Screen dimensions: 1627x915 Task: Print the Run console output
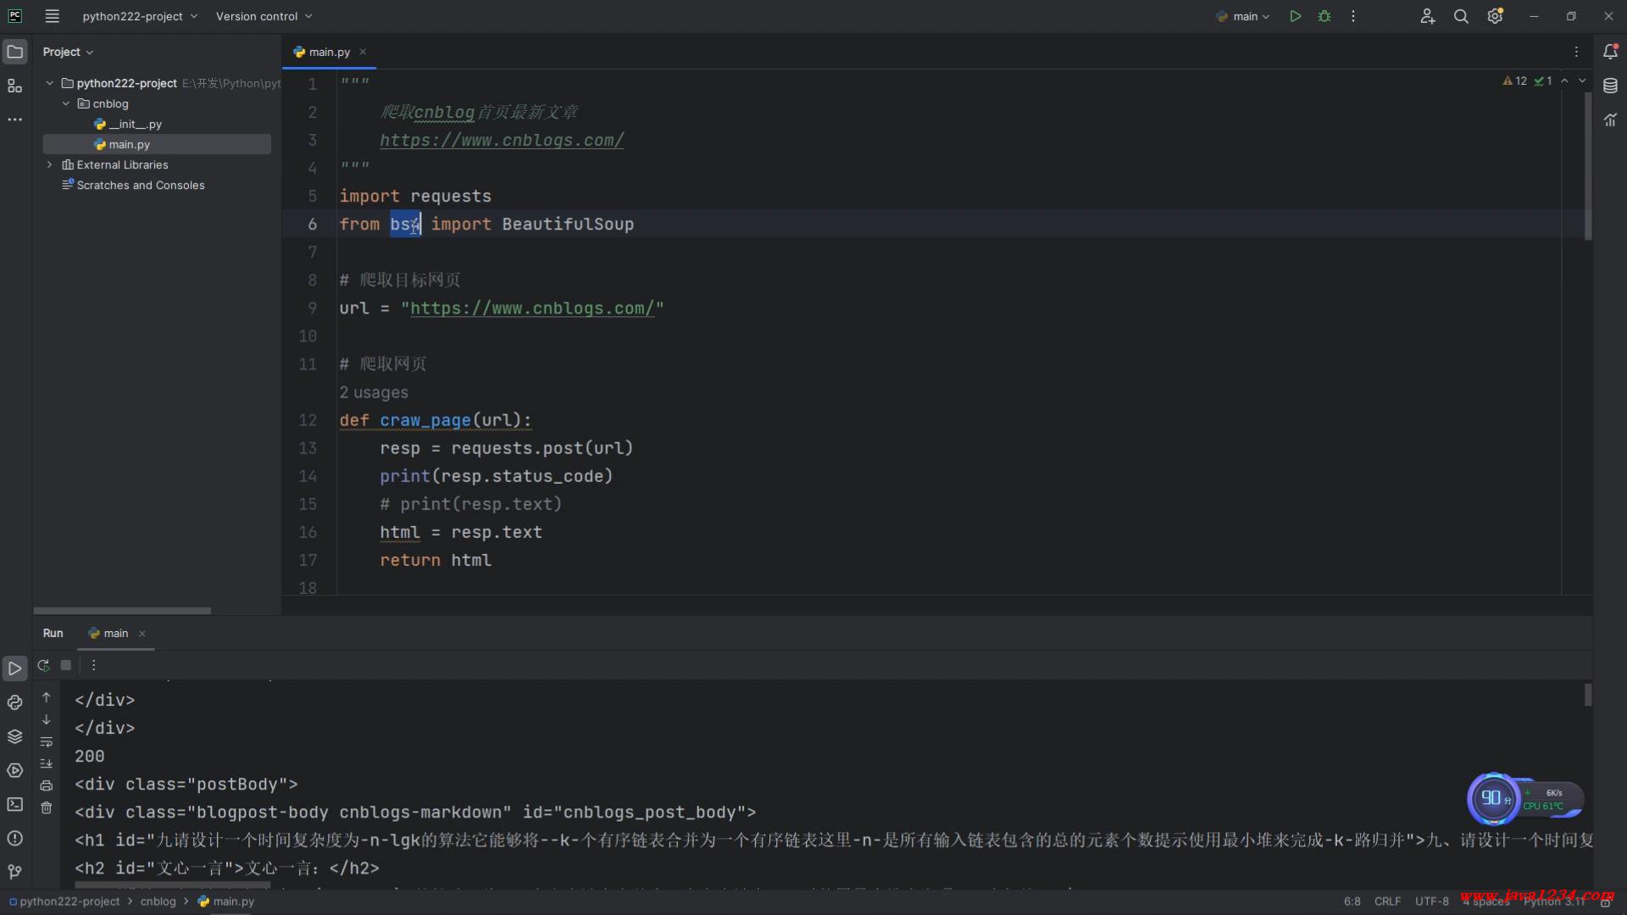point(47,785)
